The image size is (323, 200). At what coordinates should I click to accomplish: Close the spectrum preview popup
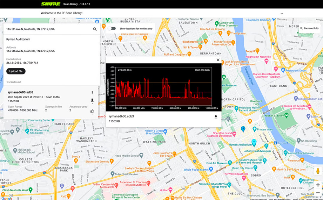click(218, 60)
